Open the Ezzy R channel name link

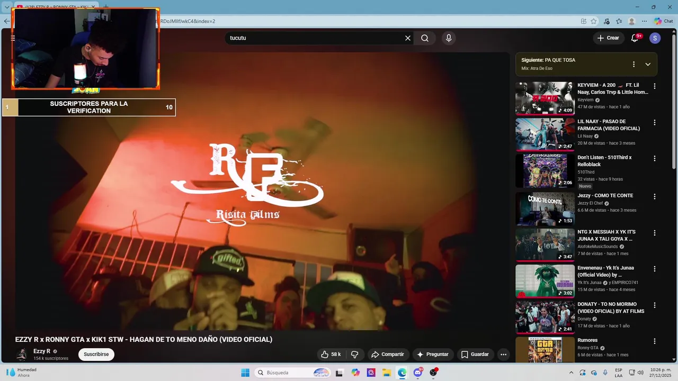click(42, 351)
